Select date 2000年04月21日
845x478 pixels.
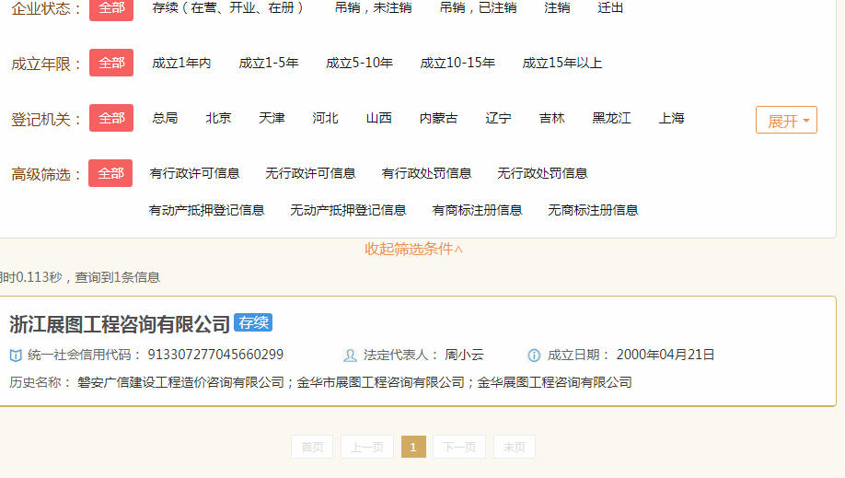pyautogui.click(x=665, y=355)
